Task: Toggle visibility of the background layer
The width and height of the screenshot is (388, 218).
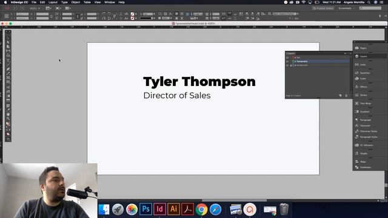Action: (x=287, y=65)
